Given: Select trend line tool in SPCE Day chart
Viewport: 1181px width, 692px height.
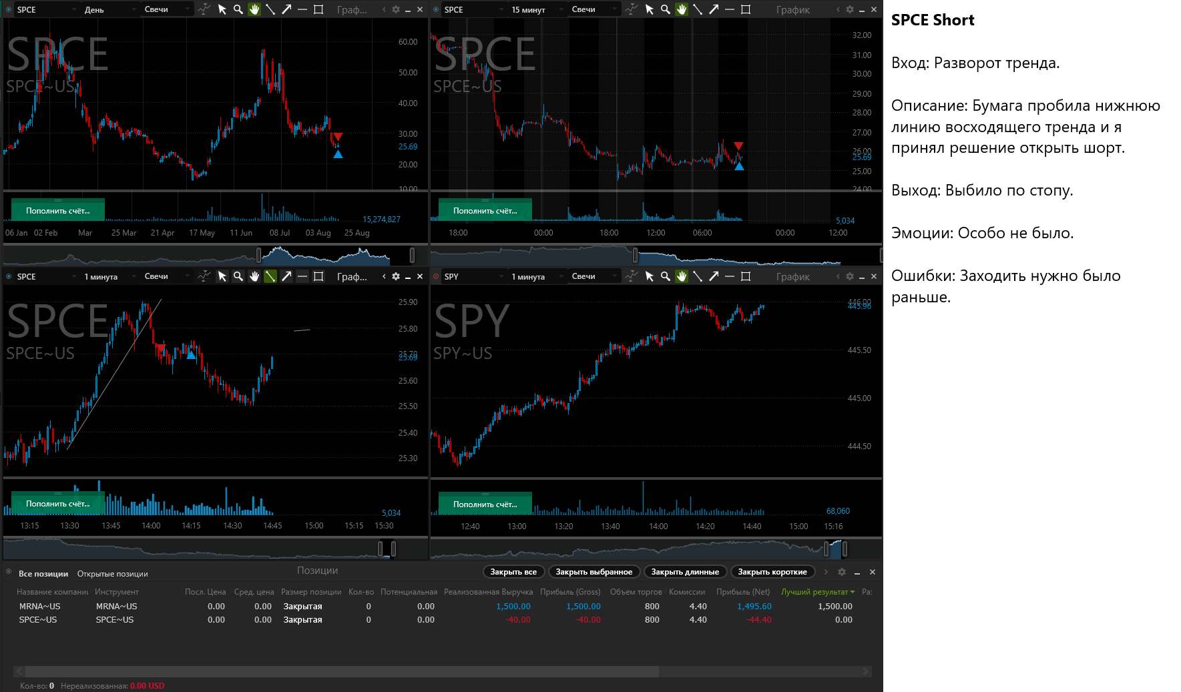Looking at the screenshot, I should click(x=270, y=9).
